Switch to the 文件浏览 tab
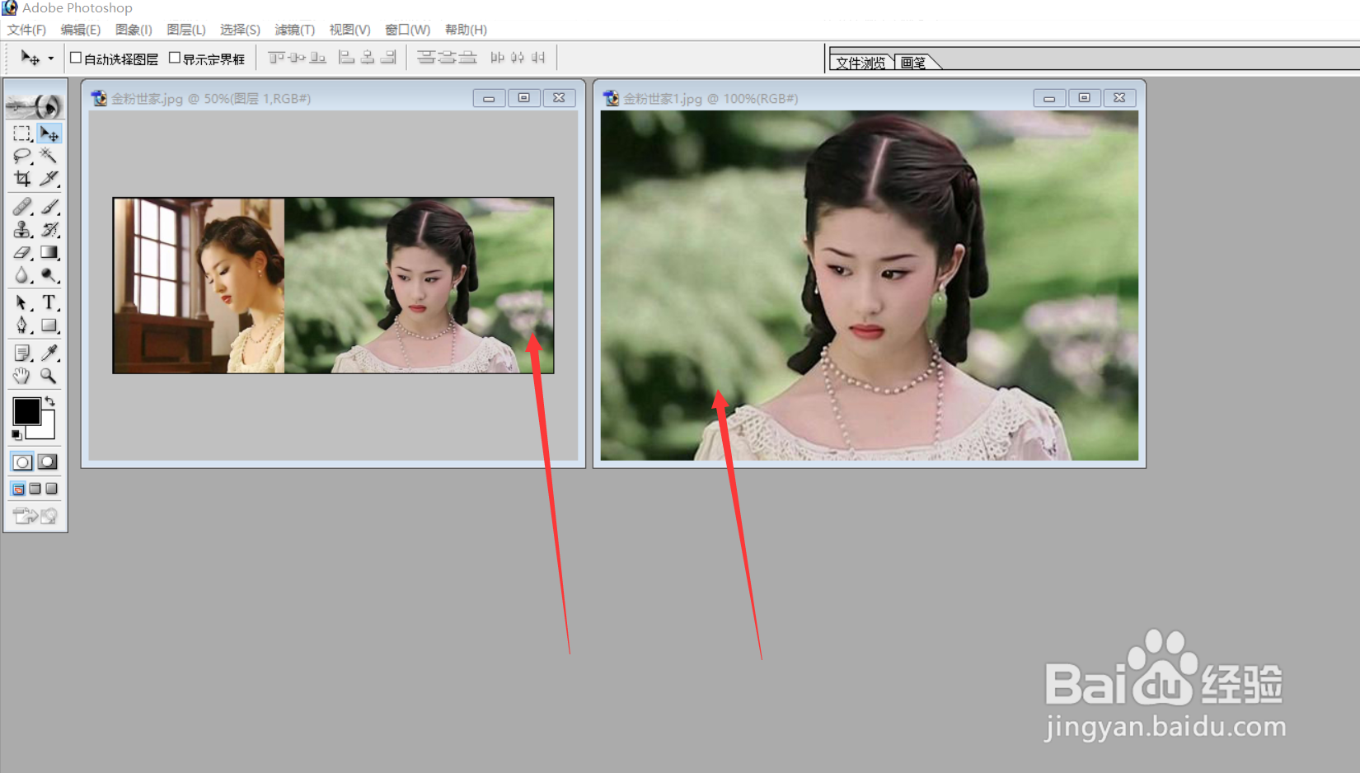 pyautogui.click(x=861, y=63)
